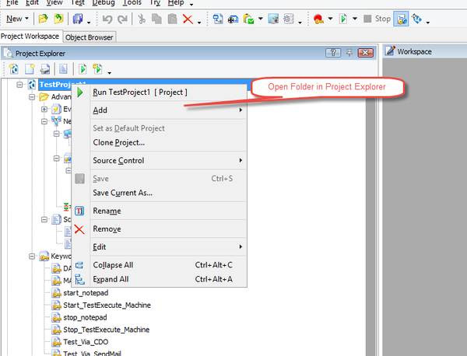The width and height of the screenshot is (467, 356).
Task: Open the Debug menu in menu bar
Action: (x=103, y=3)
